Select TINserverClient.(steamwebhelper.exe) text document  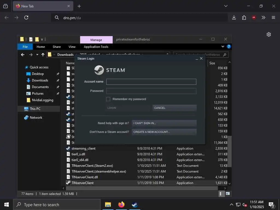click(99, 171)
